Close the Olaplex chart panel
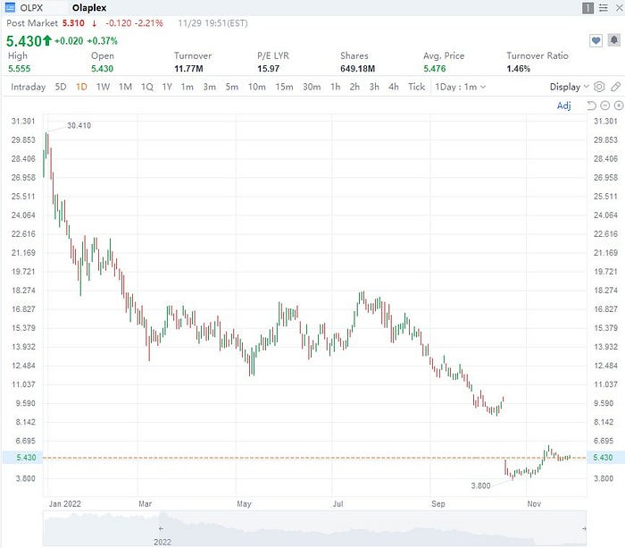Viewport: 625px width, 548px height. [x=620, y=7]
